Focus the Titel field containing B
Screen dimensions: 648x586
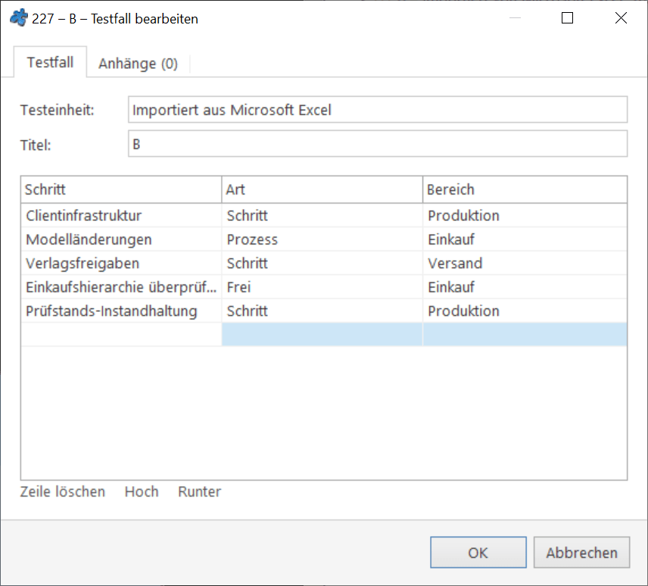pyautogui.click(x=378, y=144)
